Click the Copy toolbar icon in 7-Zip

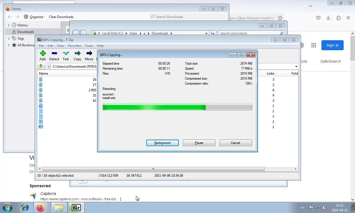[77, 55]
